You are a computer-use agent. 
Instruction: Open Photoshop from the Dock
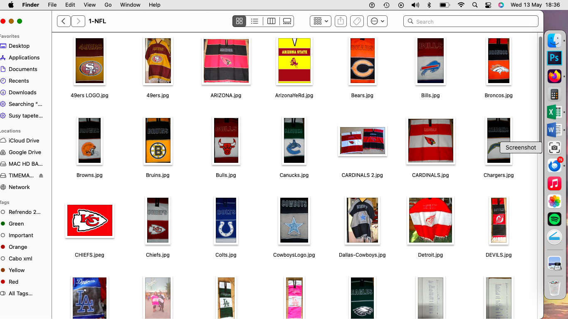[x=554, y=58]
